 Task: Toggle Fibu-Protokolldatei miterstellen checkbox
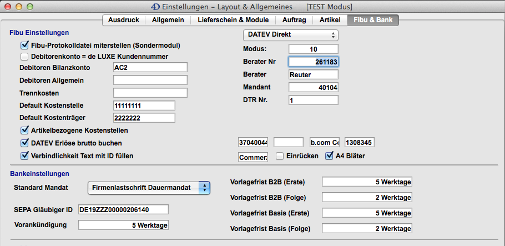click(24, 46)
